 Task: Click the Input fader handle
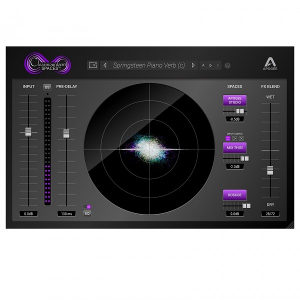(x=28, y=132)
